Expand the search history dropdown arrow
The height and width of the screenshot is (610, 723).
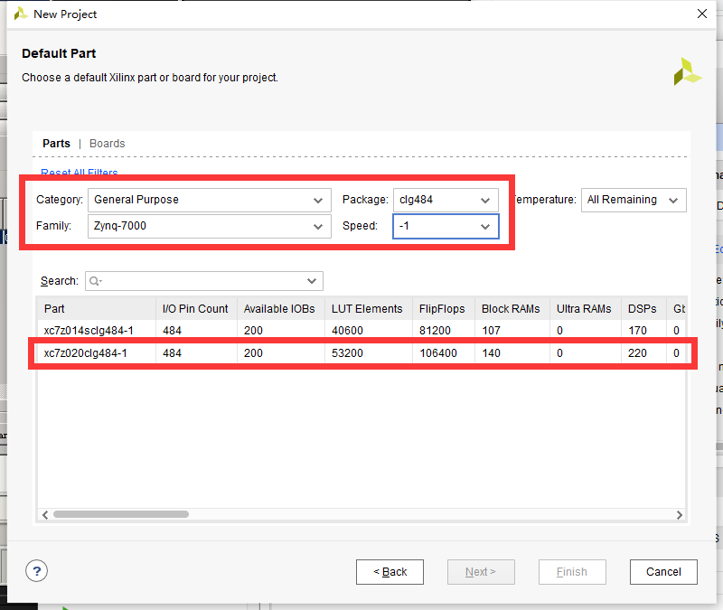(312, 281)
